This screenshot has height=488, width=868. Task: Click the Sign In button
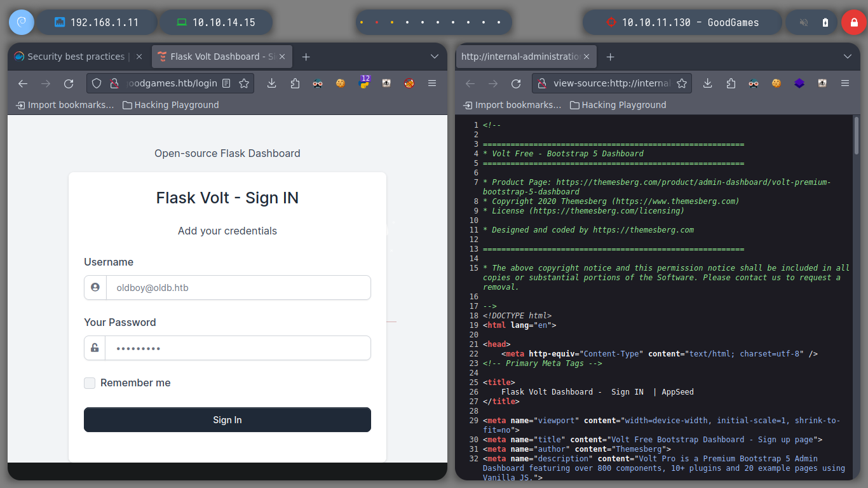[x=227, y=420]
